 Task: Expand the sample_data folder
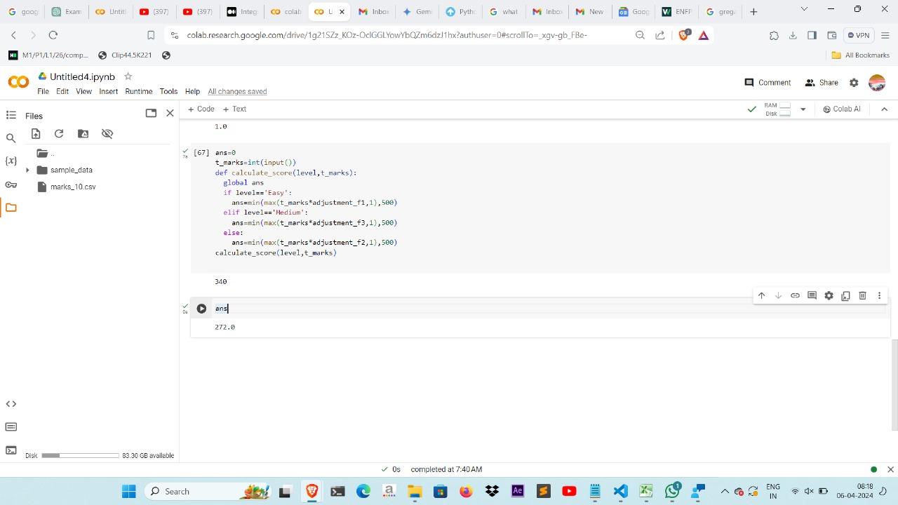point(27,170)
